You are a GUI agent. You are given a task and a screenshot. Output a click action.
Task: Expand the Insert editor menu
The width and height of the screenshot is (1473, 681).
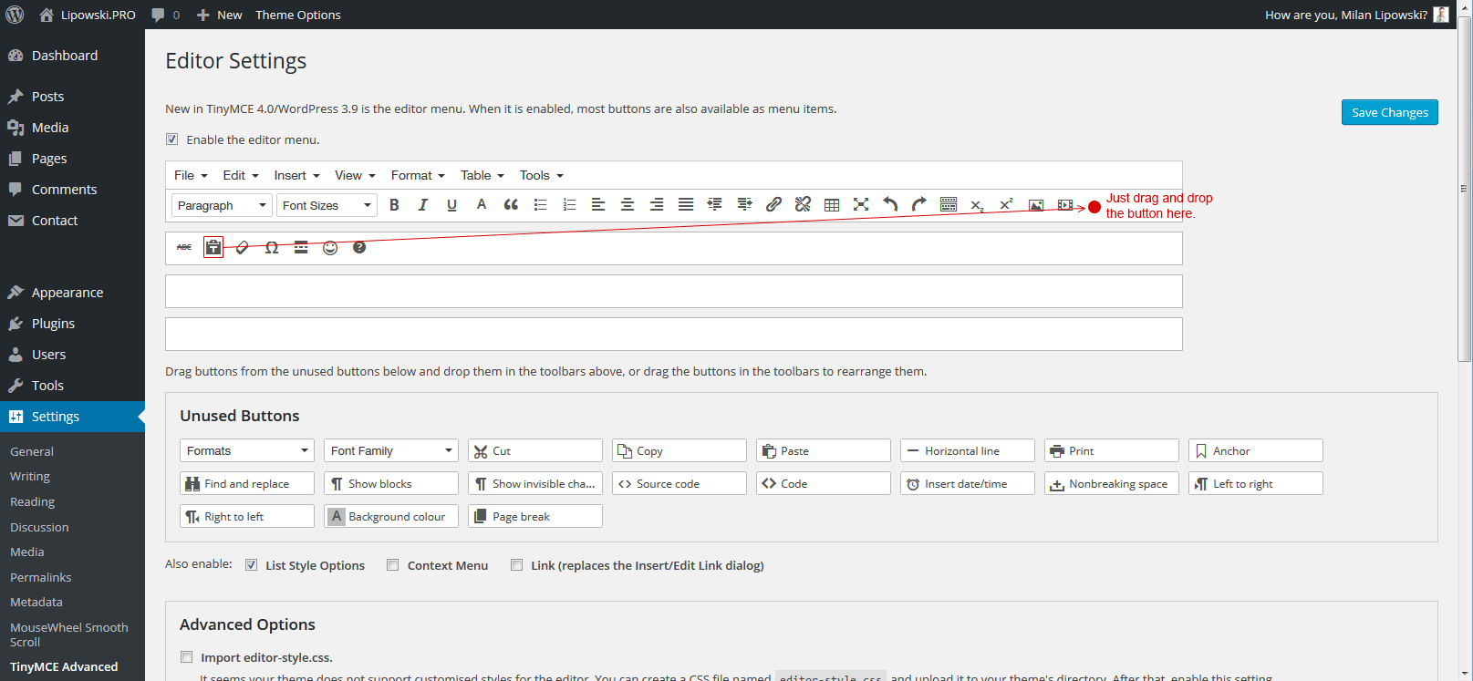[x=296, y=175]
